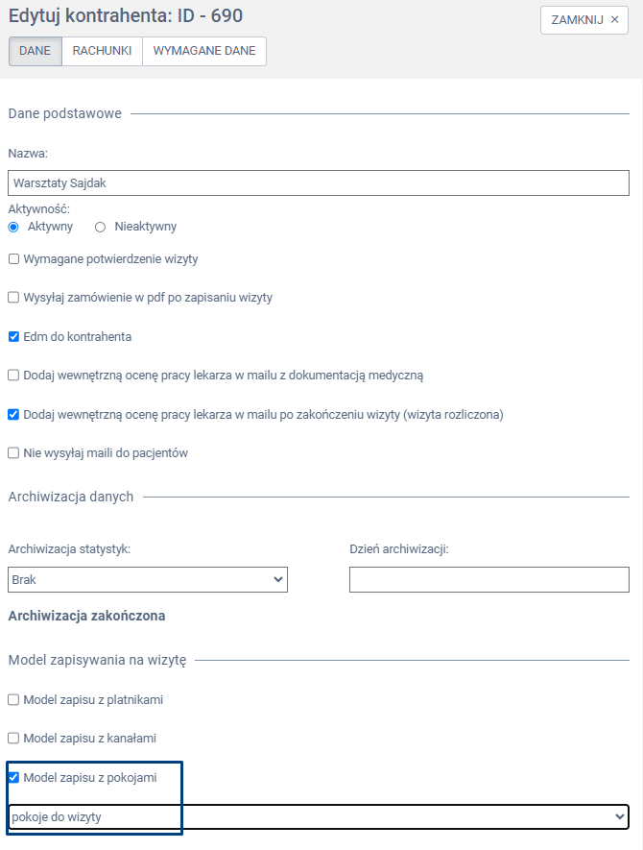This screenshot has width=643, height=850.
Task: Check Model zapisu z kanałami
Action: [13, 739]
